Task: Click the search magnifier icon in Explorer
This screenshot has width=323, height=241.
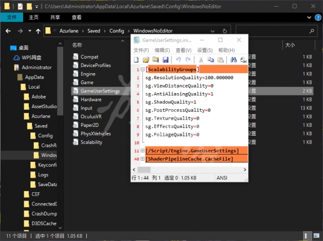Action: tap(312, 31)
